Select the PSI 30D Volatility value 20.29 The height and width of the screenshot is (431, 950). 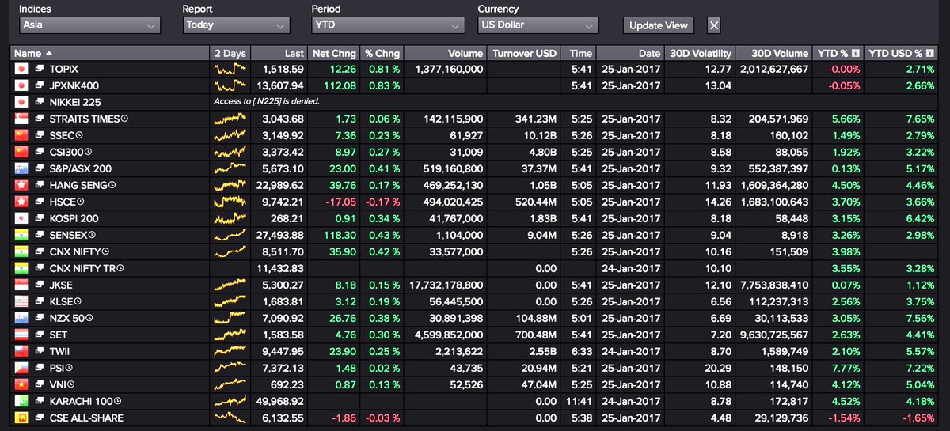[x=719, y=368]
